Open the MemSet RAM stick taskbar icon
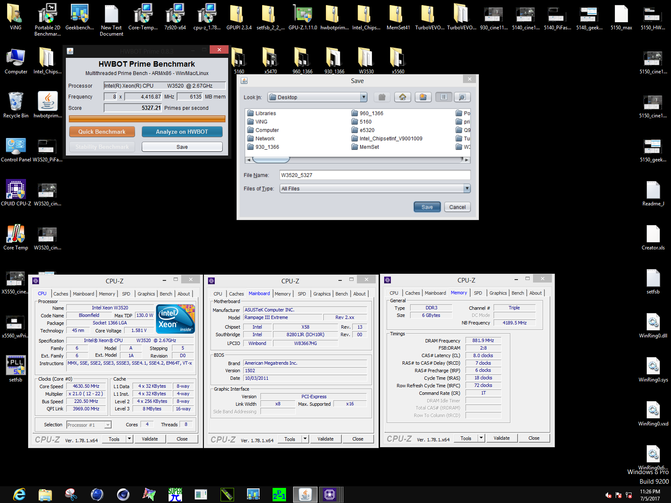This screenshot has width=671, height=503. point(227,495)
